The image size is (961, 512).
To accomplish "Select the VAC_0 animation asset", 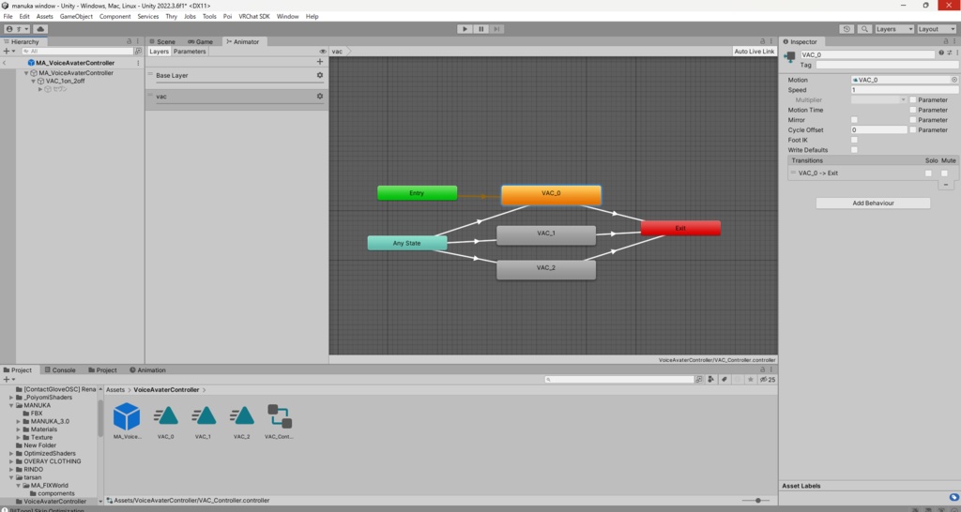I will coord(165,415).
